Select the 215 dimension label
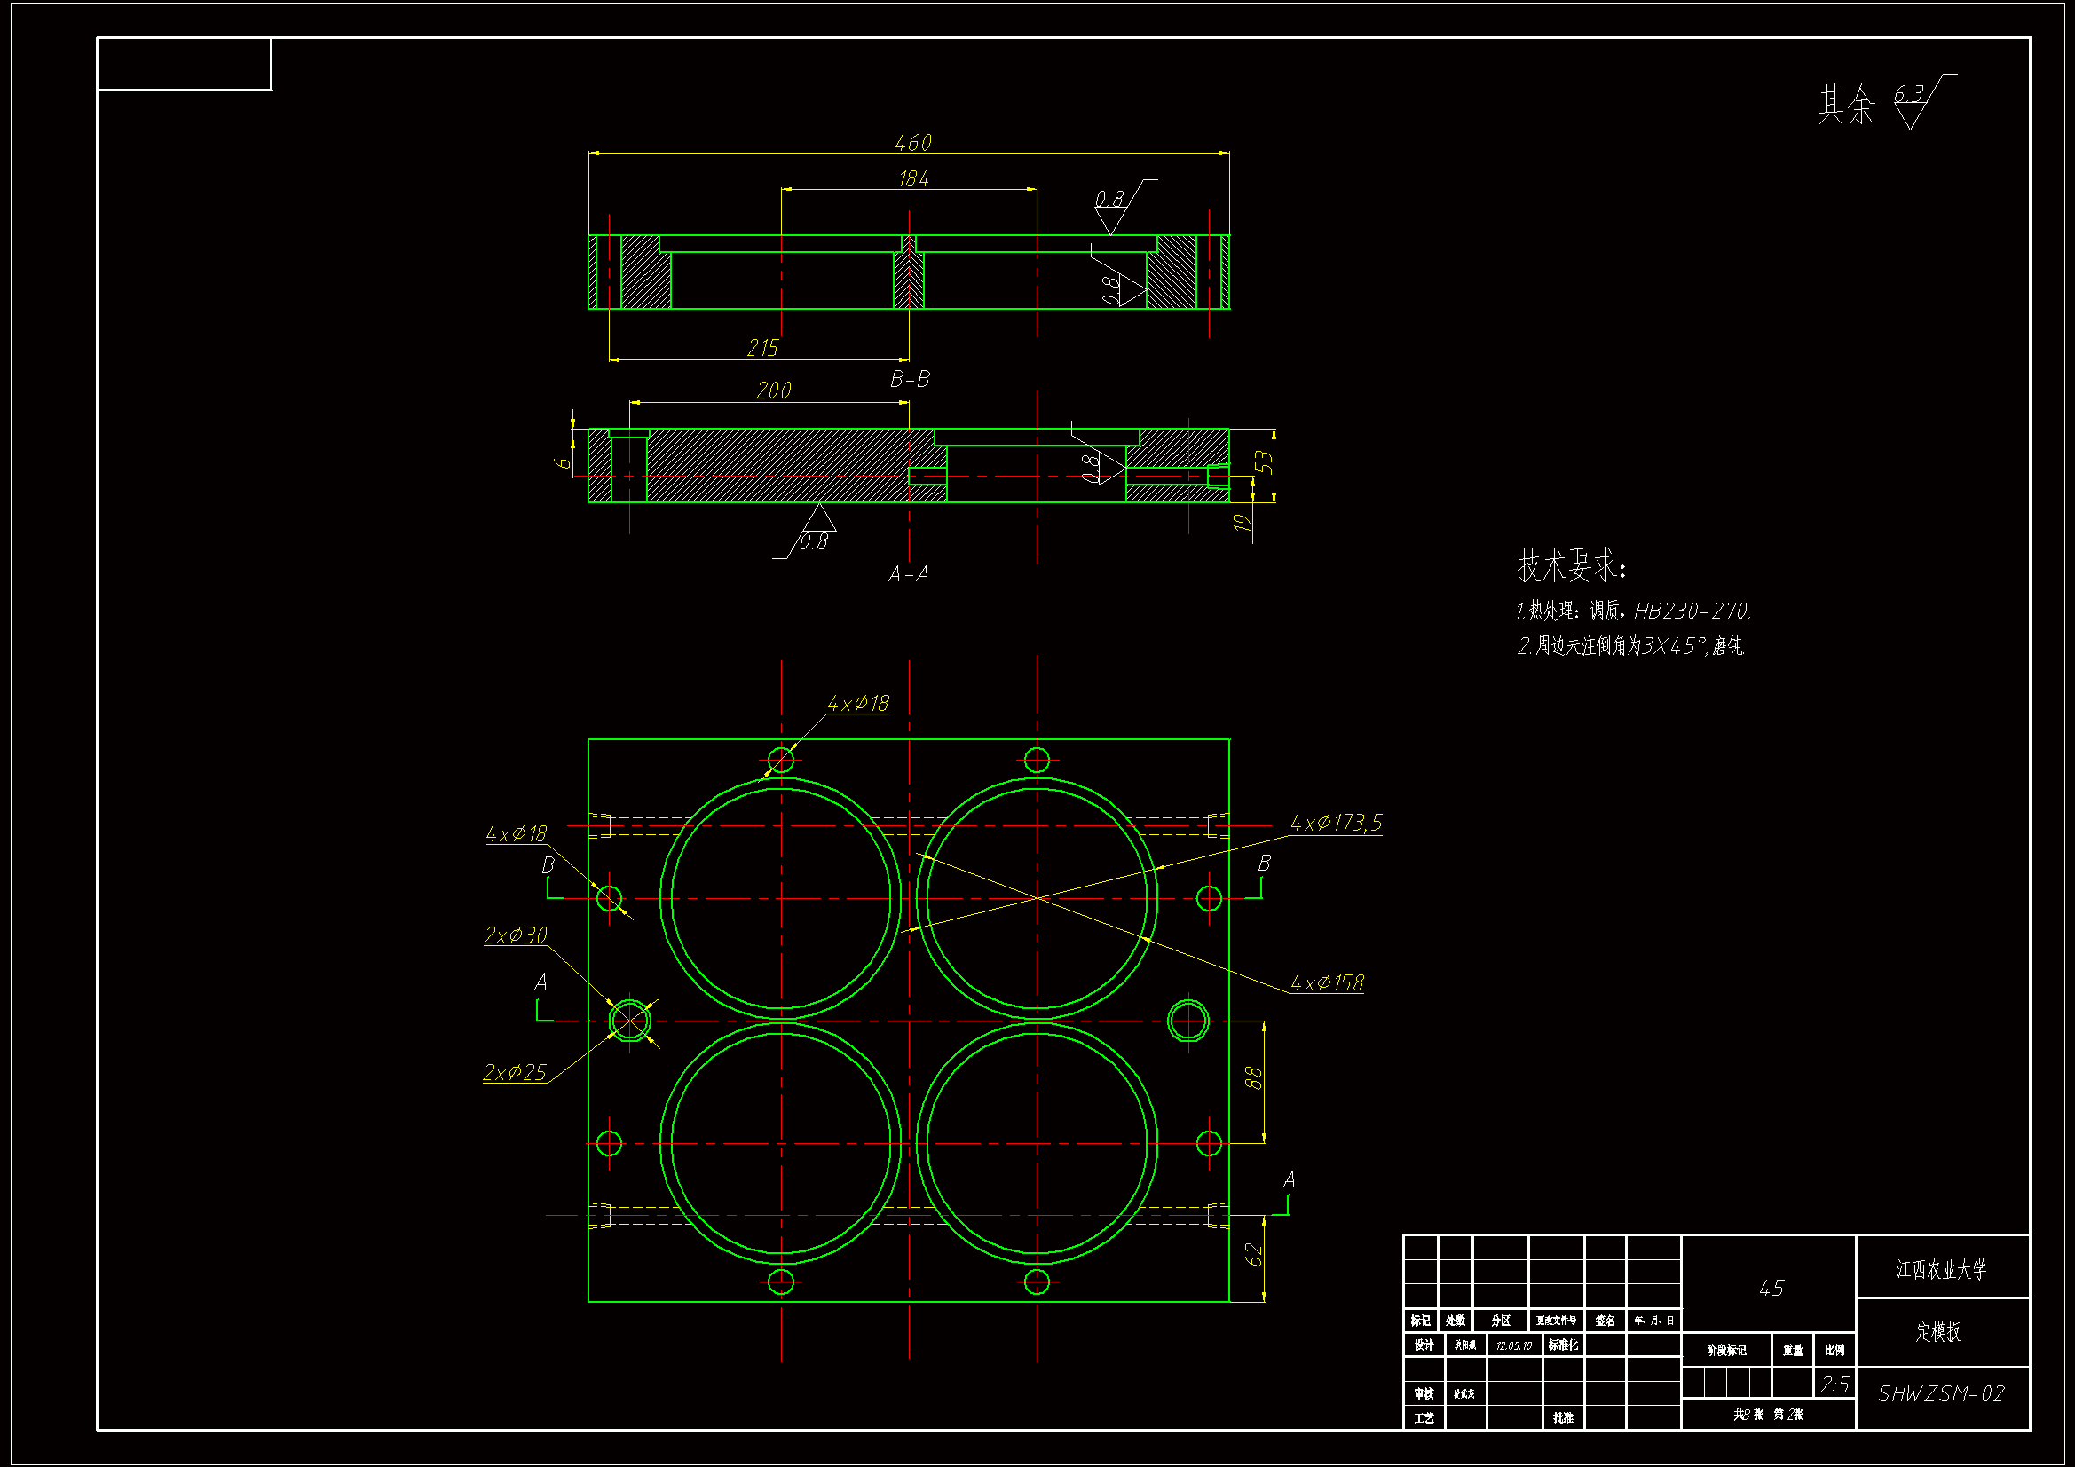Image resolution: width=2075 pixels, height=1467 pixels. 762,348
